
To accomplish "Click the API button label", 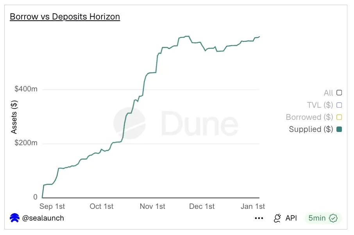I will [291, 218].
